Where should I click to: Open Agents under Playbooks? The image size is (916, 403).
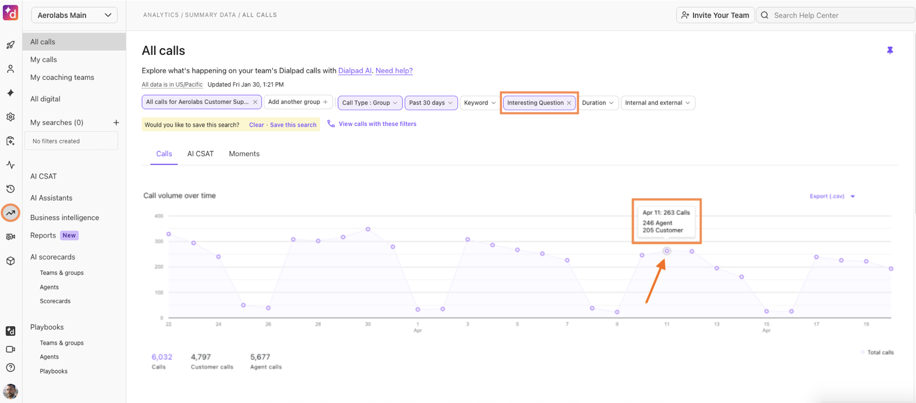point(49,357)
